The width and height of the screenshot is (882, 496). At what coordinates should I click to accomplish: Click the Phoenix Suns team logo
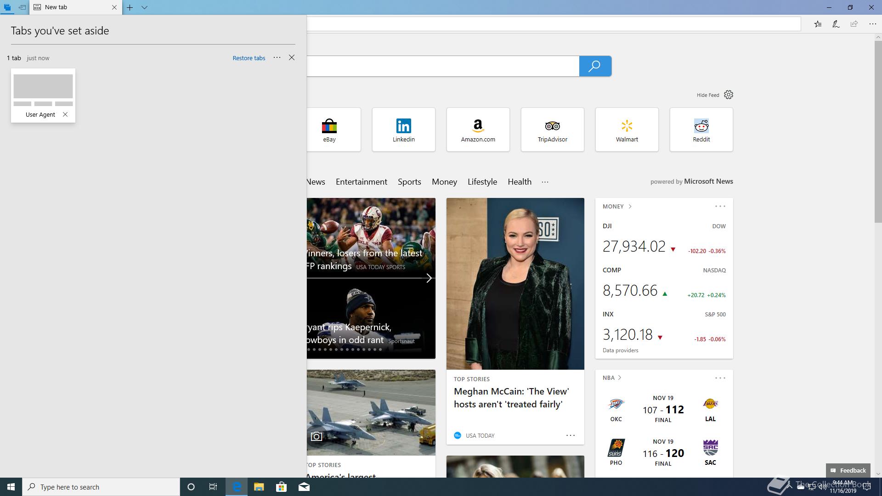click(616, 448)
